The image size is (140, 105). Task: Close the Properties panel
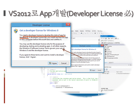click(132, 65)
